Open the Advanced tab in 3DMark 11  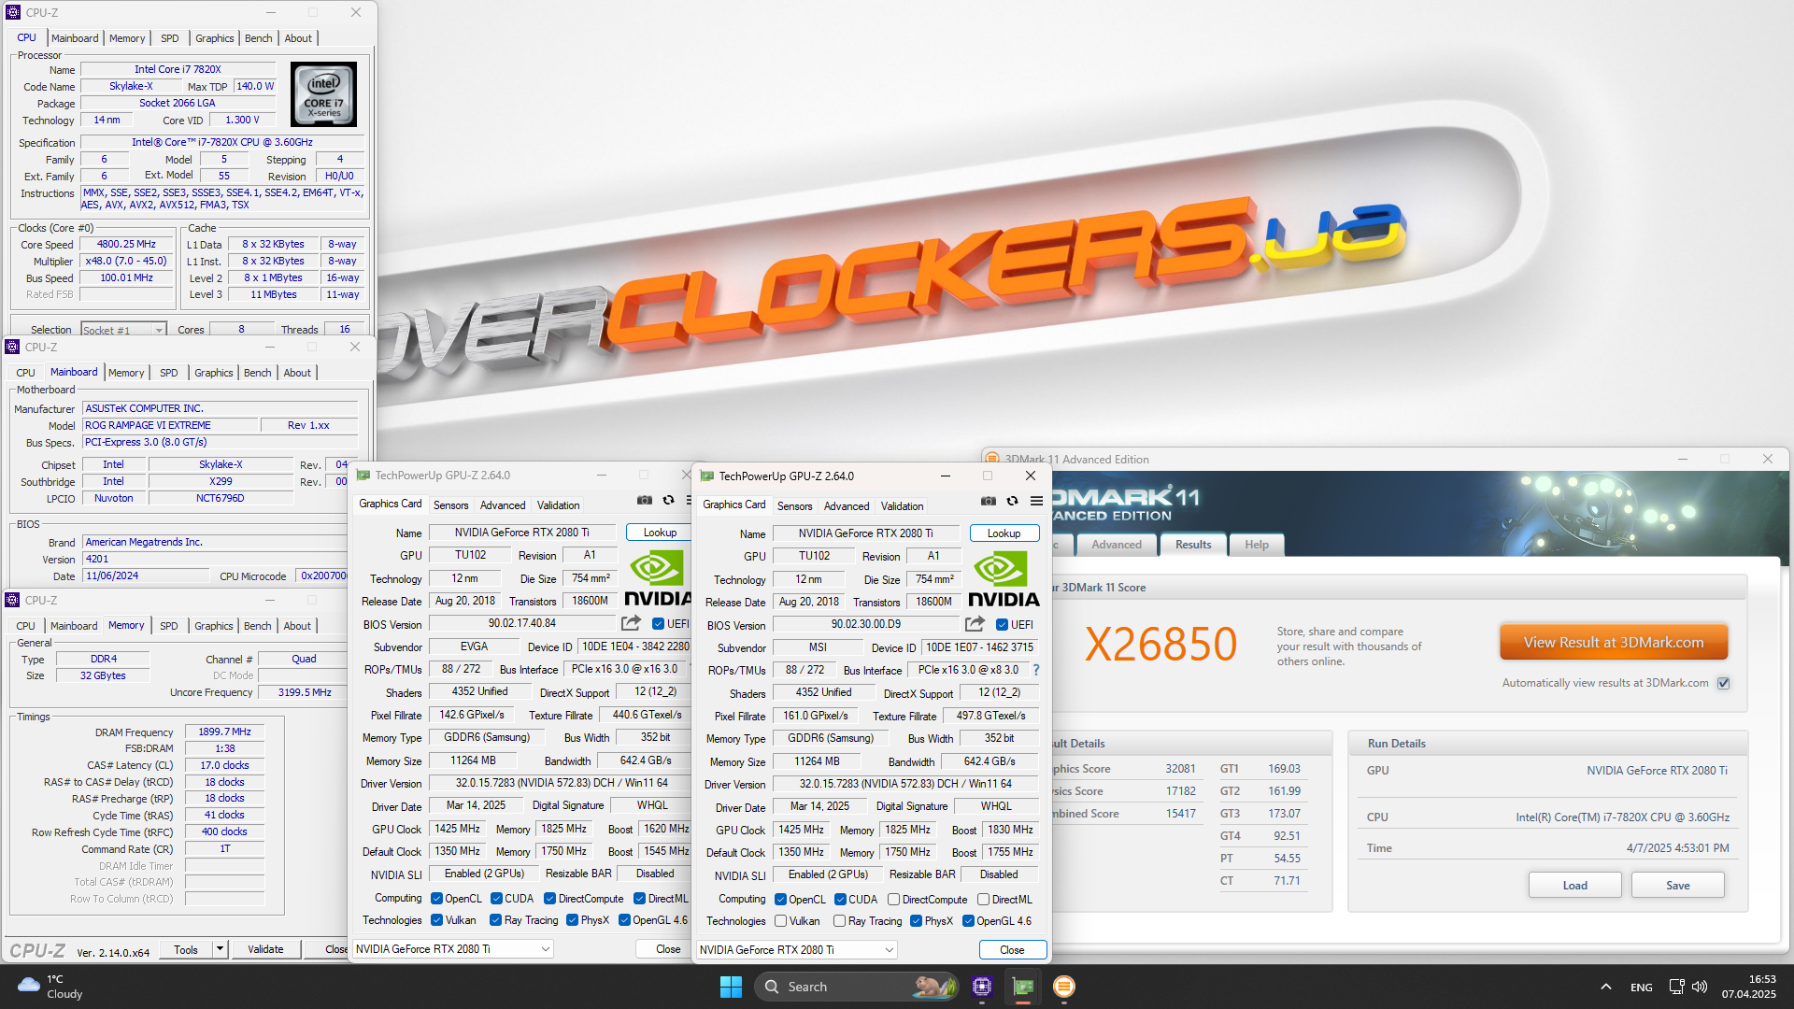(x=1117, y=545)
